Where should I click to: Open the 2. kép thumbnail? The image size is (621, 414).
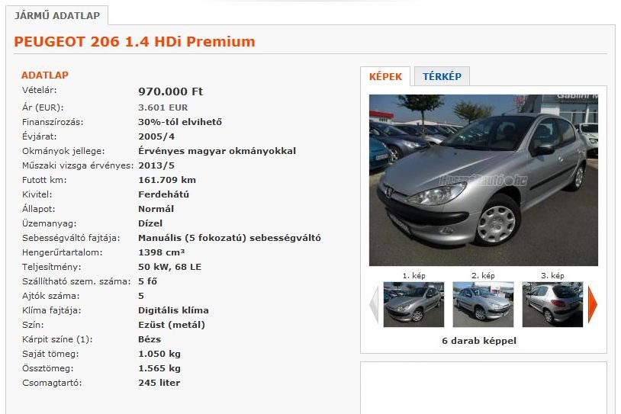483,304
